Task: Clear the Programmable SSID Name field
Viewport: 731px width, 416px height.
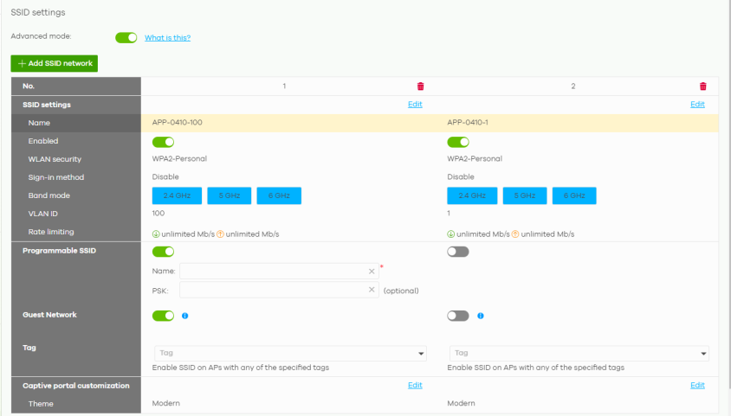Action: coord(372,272)
